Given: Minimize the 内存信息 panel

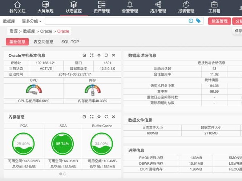Looking at the screenshot, I should [84, 117].
